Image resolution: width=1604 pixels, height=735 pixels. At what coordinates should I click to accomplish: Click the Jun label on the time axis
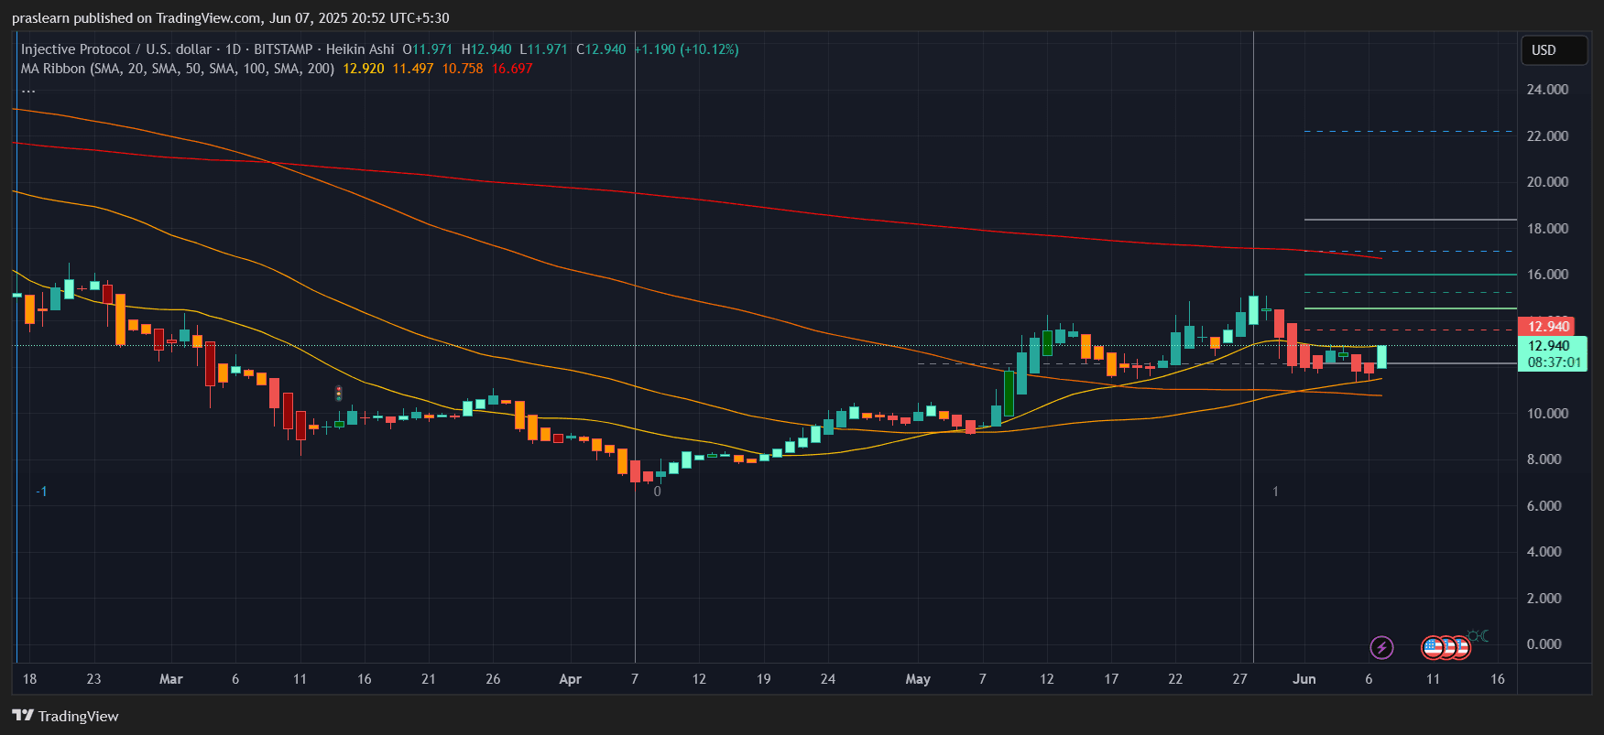coord(1304,679)
